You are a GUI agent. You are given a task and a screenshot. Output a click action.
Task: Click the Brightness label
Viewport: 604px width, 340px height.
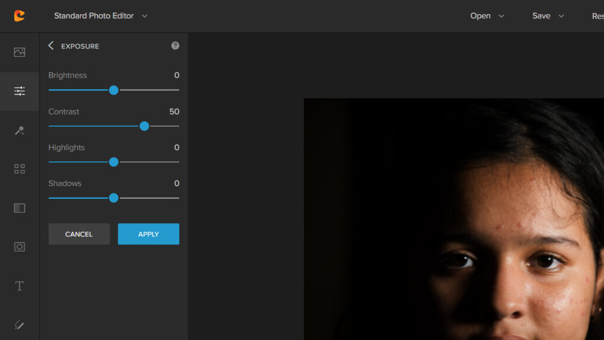(67, 75)
